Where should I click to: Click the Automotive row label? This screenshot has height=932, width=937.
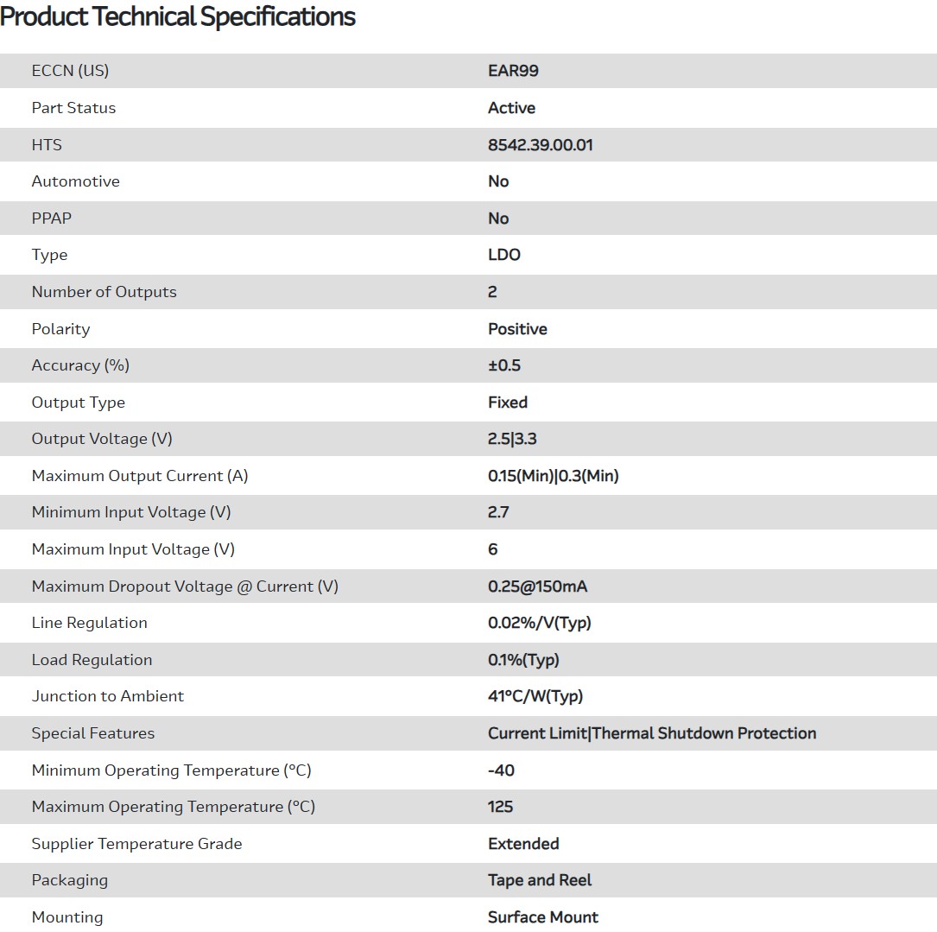point(76,181)
